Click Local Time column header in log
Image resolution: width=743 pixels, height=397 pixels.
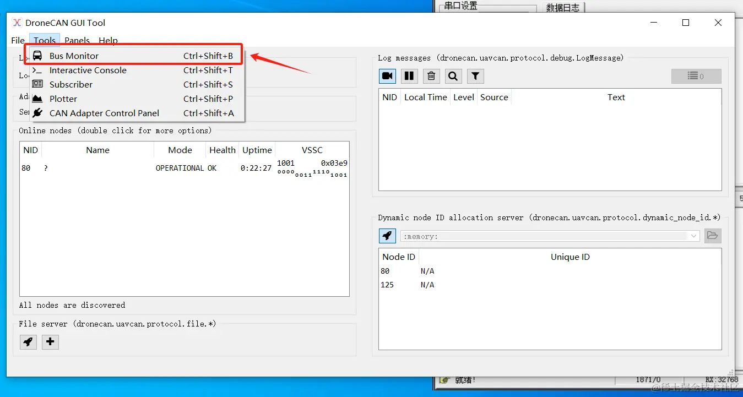click(426, 97)
